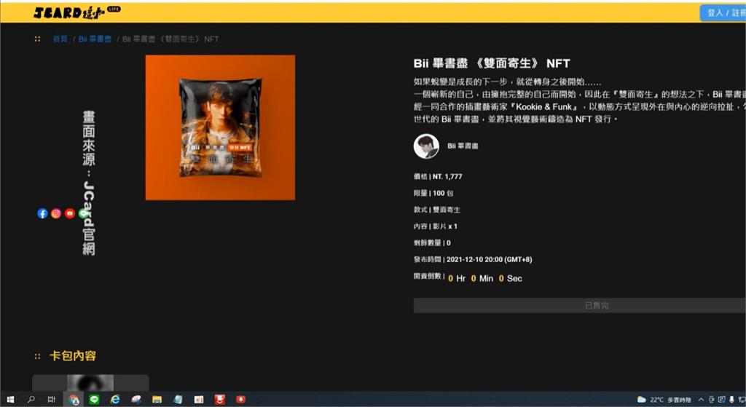Viewport: 746px width, 407px height.
Task: Click the Bii 畢書盡 《雙面寄生》 NFT breadcrumb
Action: (170, 39)
